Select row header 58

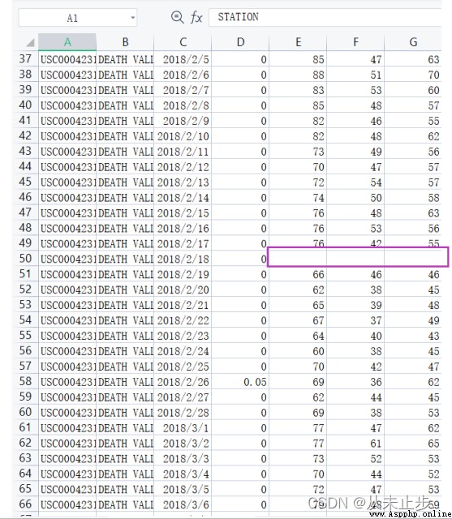click(25, 381)
